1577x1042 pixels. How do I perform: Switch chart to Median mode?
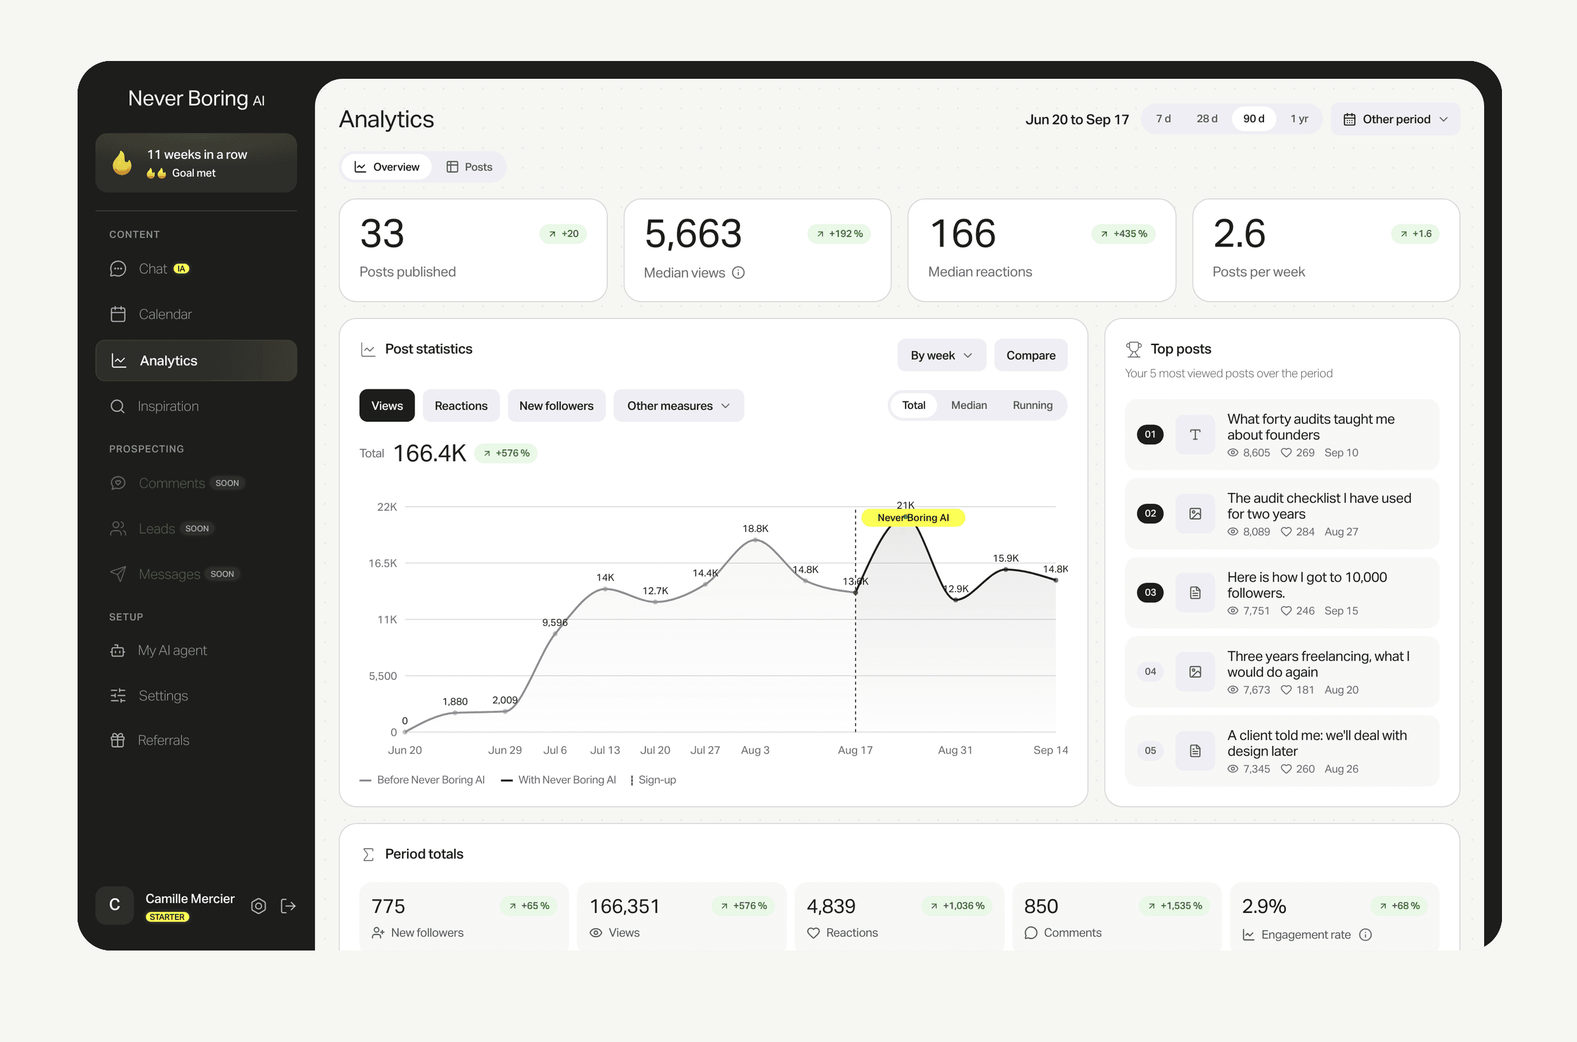[x=968, y=405]
